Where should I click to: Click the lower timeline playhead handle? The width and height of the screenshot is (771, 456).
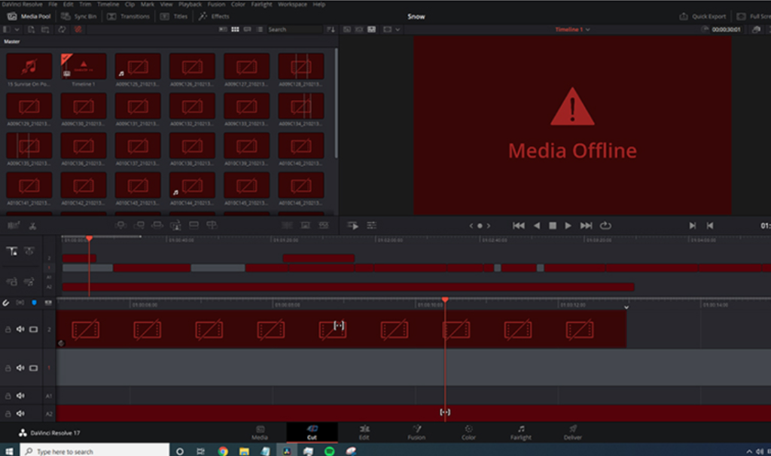(445, 299)
